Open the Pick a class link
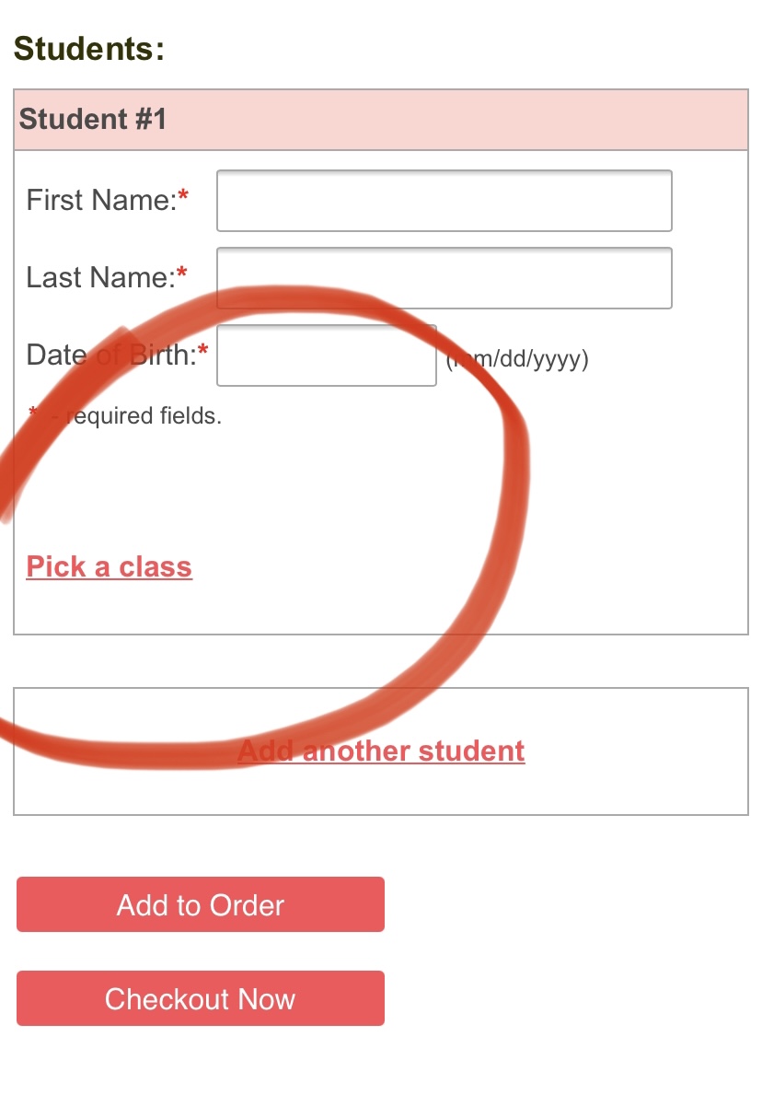The height and width of the screenshot is (1118, 762). click(x=109, y=566)
